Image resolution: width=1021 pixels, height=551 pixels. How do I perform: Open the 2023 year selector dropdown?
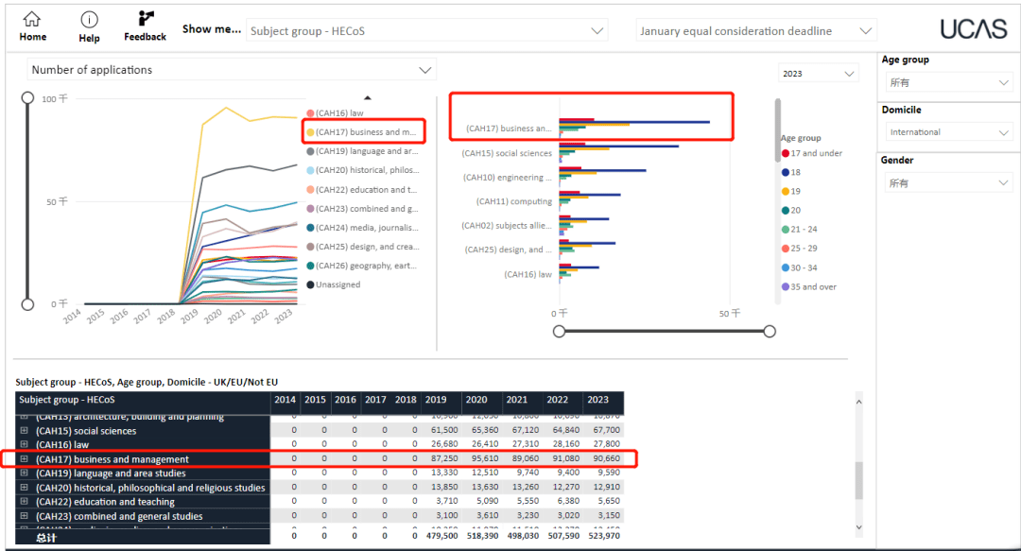click(818, 73)
